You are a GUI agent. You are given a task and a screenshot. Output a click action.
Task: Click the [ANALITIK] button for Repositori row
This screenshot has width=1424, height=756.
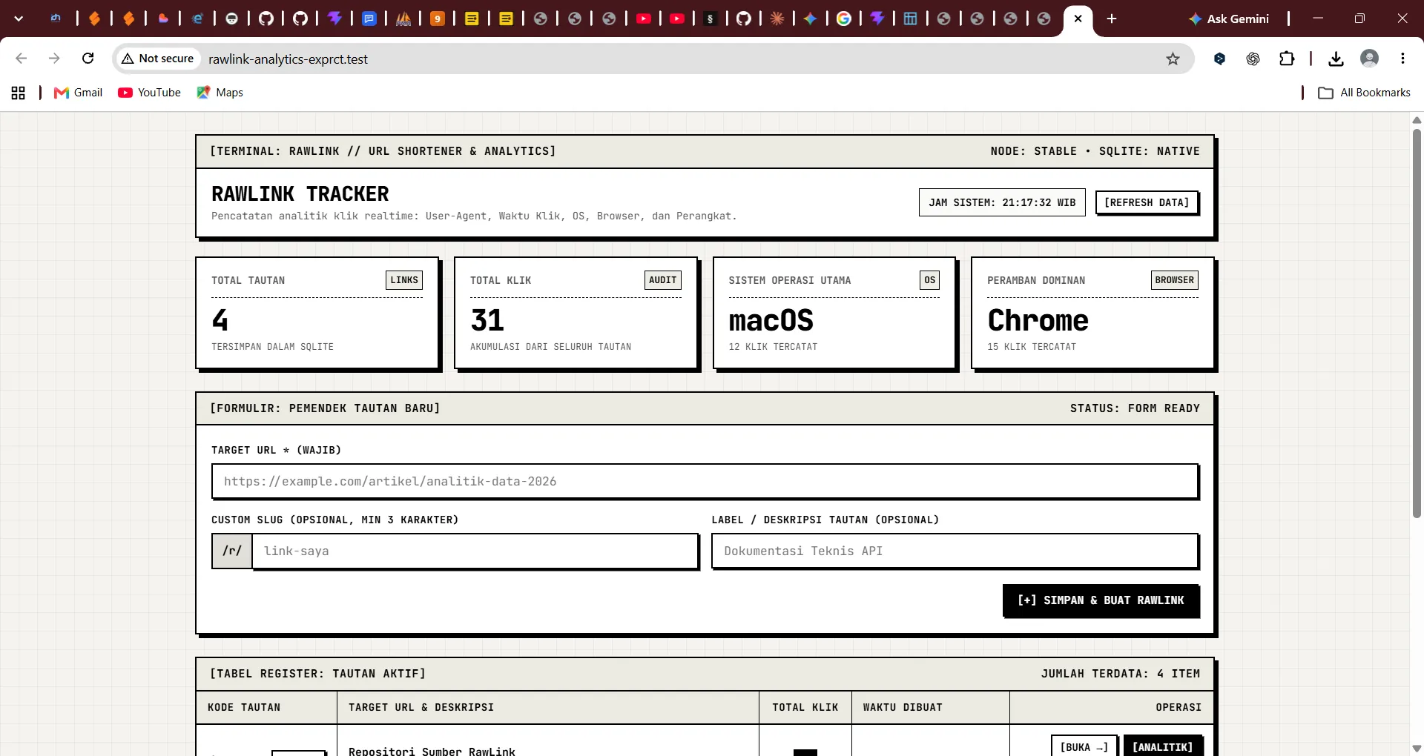1162,746
